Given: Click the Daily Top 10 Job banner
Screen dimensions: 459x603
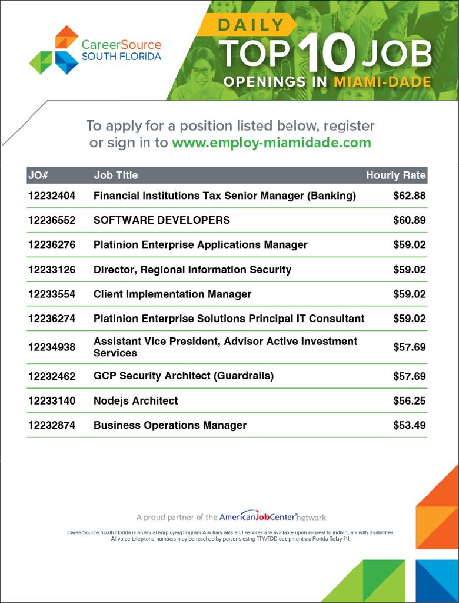Looking at the screenshot, I should click(x=324, y=53).
